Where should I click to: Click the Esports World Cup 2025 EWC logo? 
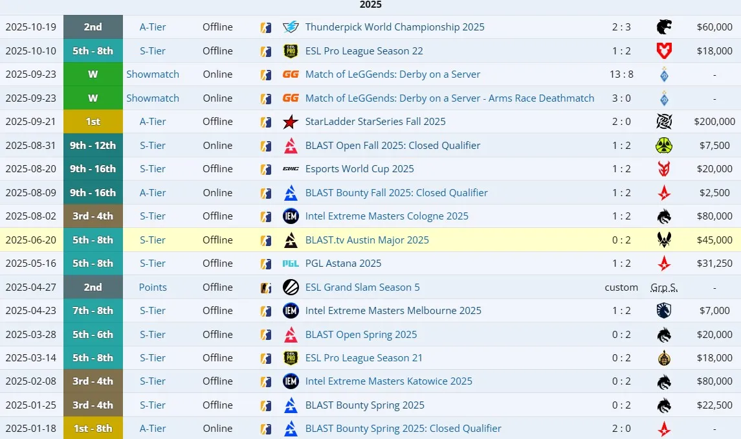coord(291,169)
